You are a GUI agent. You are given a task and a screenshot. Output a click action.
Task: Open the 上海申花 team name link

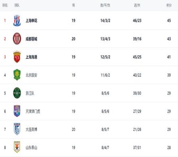[31, 21]
